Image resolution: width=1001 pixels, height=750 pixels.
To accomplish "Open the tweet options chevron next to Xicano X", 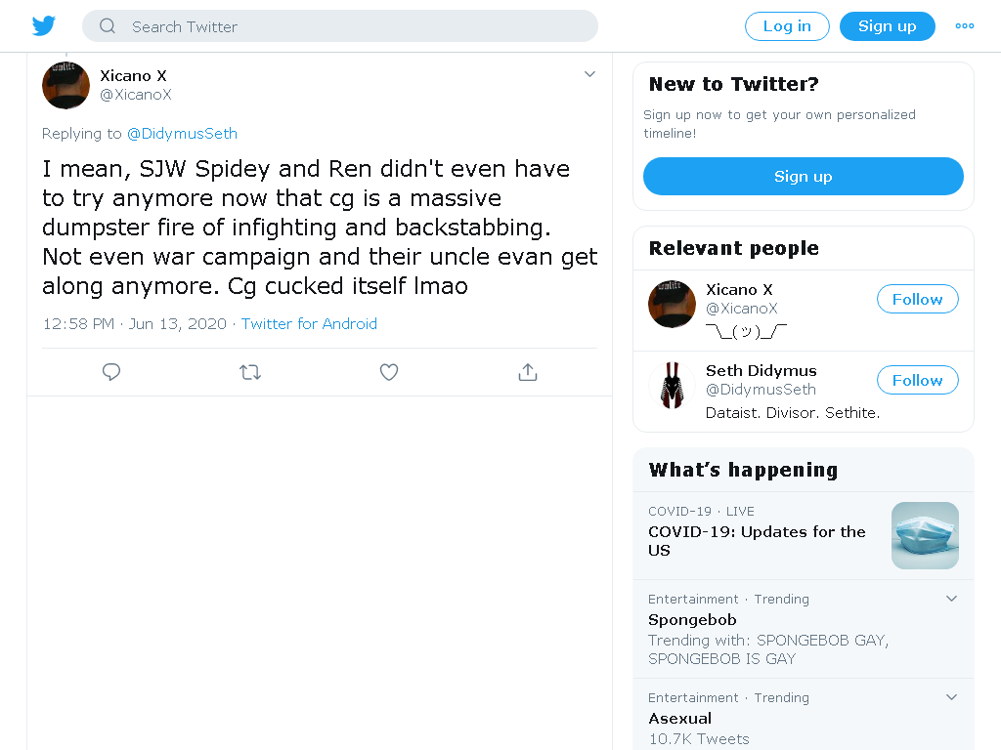I will pos(589,74).
